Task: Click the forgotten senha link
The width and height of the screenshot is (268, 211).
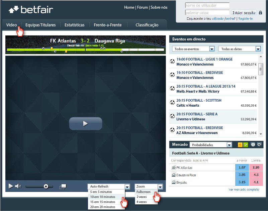Action: pos(230,19)
